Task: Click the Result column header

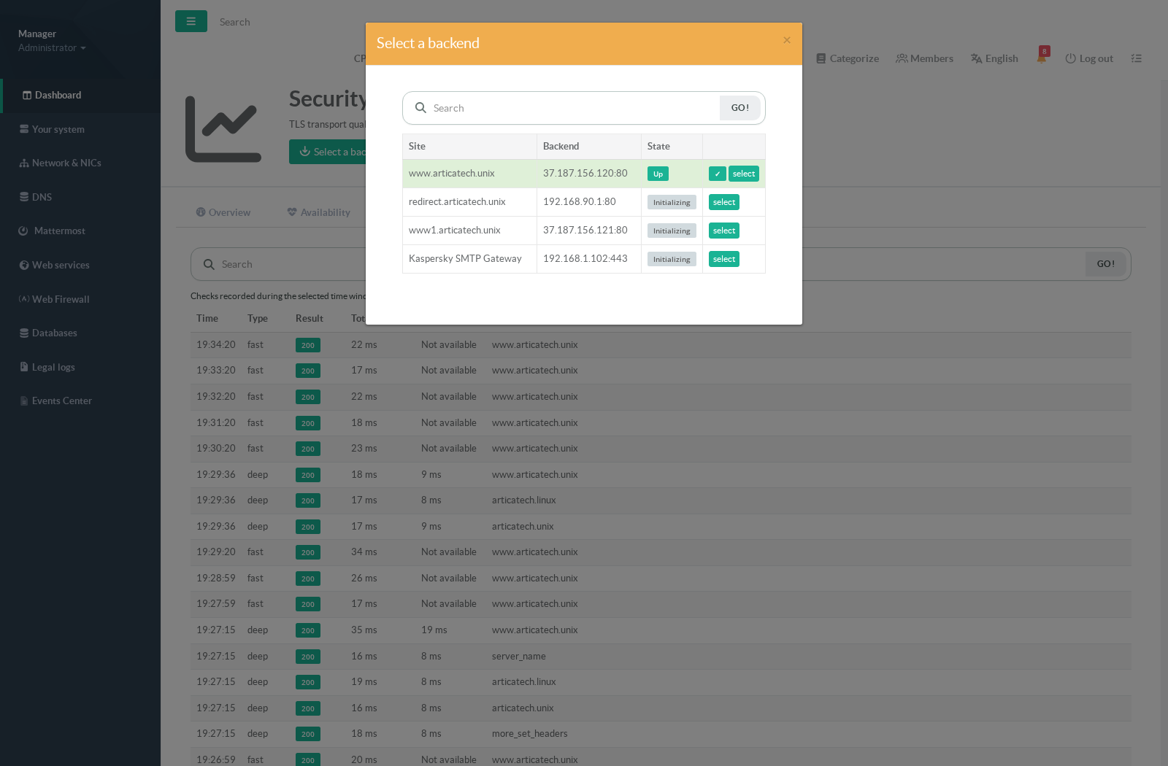Action: pyautogui.click(x=310, y=318)
